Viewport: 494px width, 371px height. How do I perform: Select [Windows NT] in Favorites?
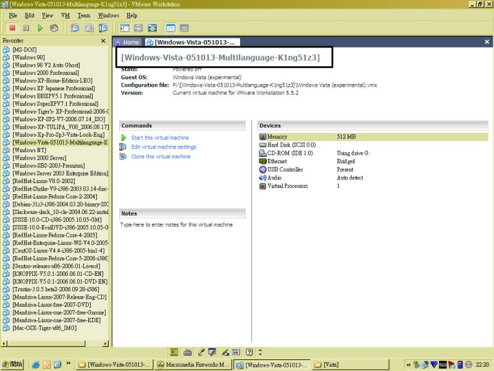(29, 150)
